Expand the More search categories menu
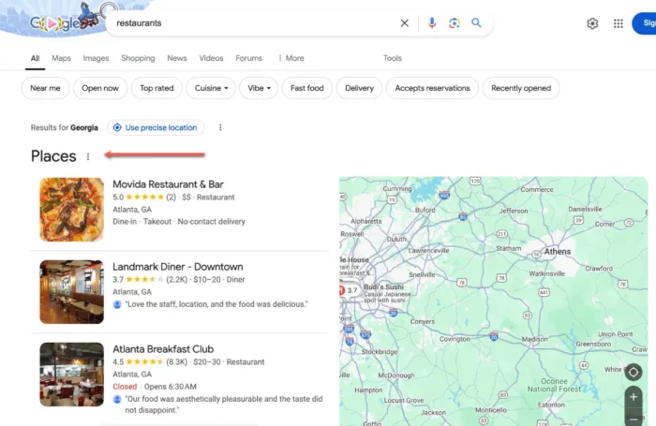The height and width of the screenshot is (426, 656). (x=291, y=58)
